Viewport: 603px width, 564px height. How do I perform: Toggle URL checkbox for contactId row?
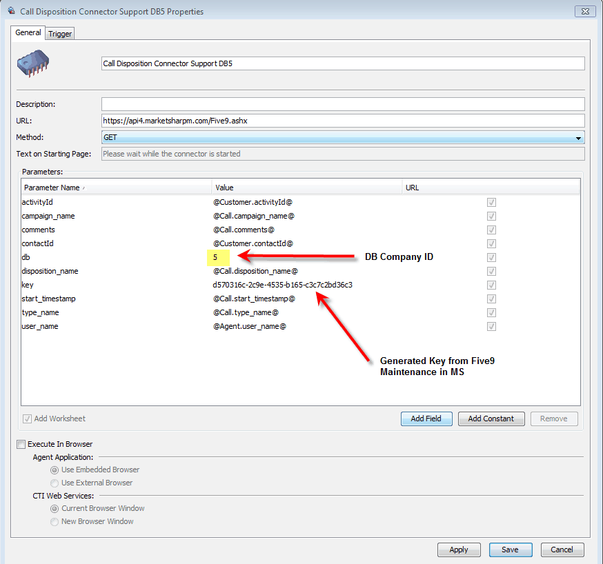[491, 243]
